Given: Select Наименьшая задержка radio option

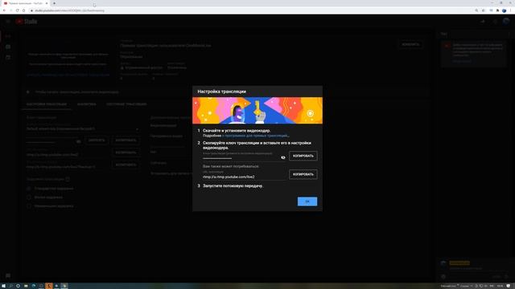Looking at the screenshot, I should point(29,206).
